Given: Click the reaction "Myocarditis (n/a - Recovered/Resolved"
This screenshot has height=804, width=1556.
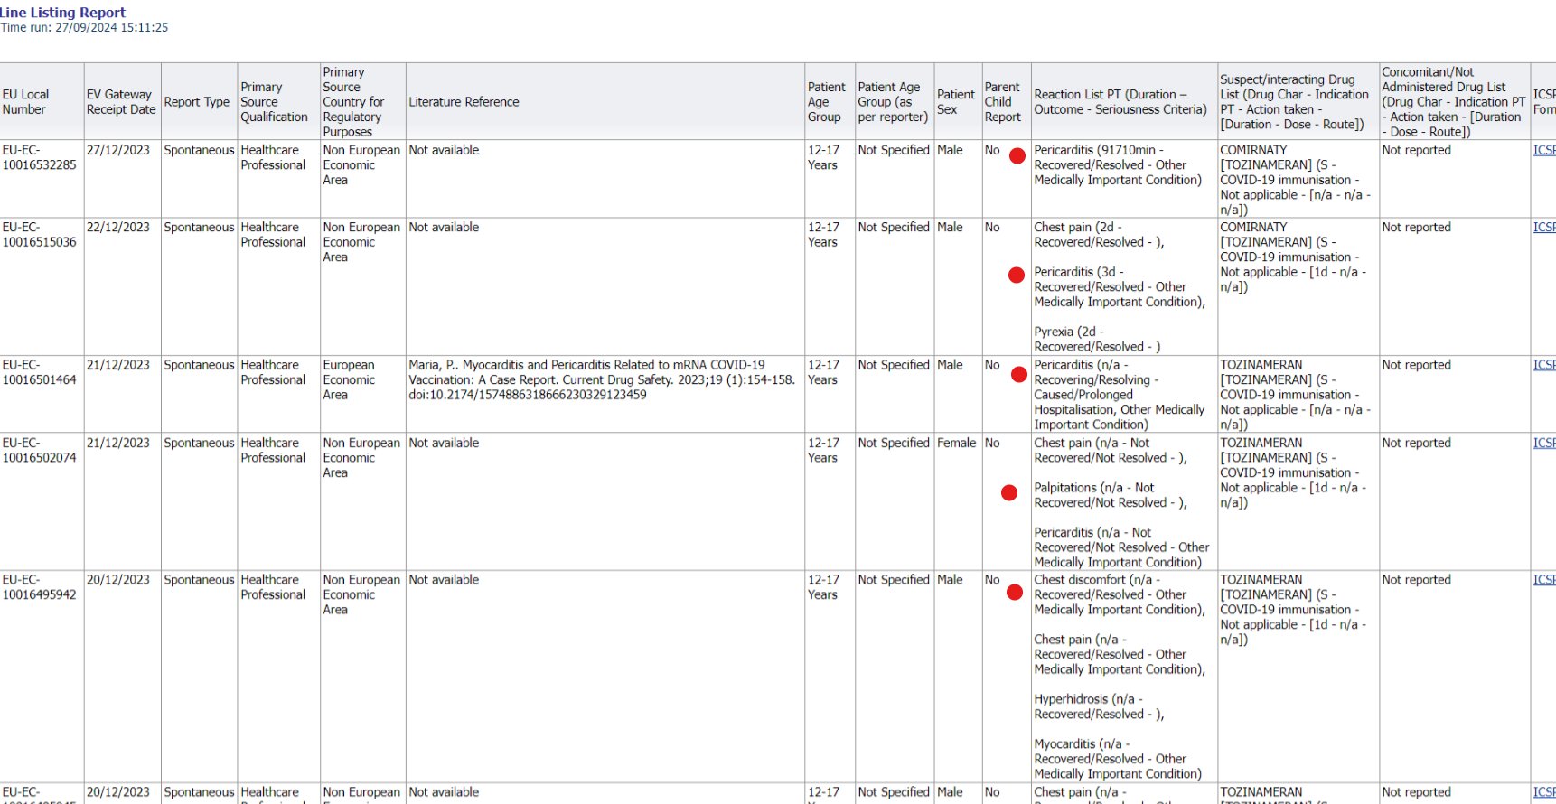Looking at the screenshot, I should point(1120,759).
